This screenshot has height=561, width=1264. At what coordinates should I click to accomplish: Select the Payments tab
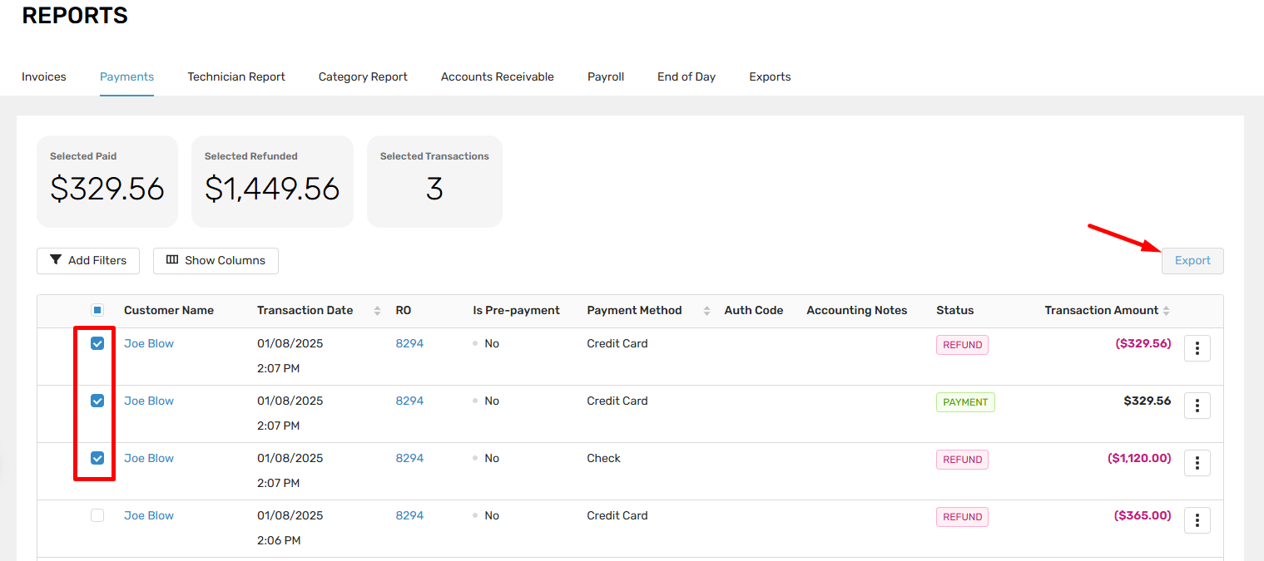[x=126, y=76]
